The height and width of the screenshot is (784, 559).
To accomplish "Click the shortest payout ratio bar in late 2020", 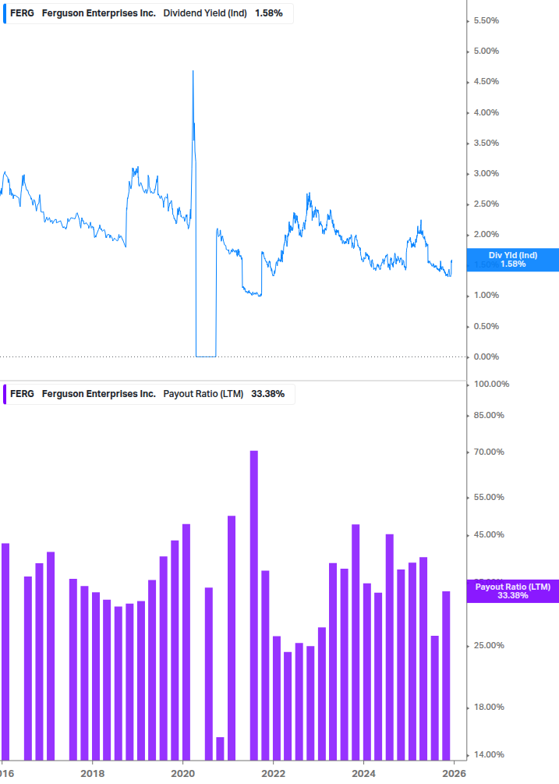I will pos(220,748).
